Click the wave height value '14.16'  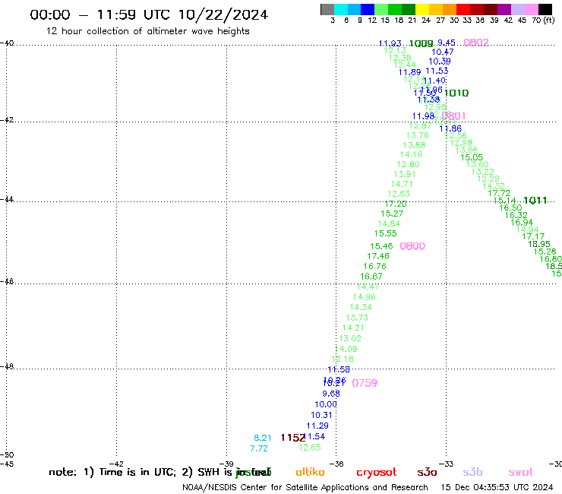[412, 154]
